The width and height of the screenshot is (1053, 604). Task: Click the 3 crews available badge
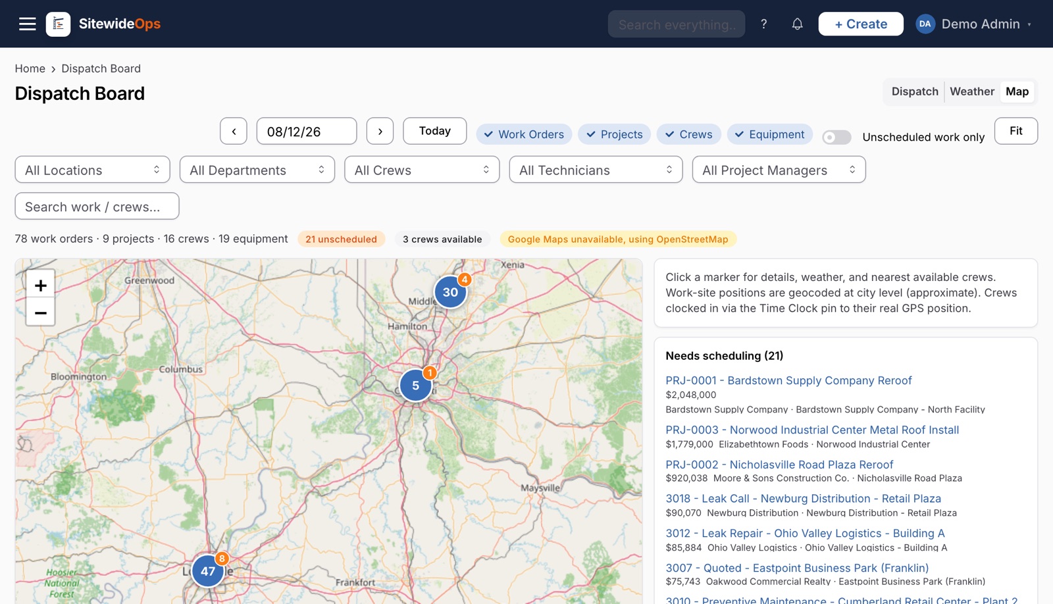[442, 239]
